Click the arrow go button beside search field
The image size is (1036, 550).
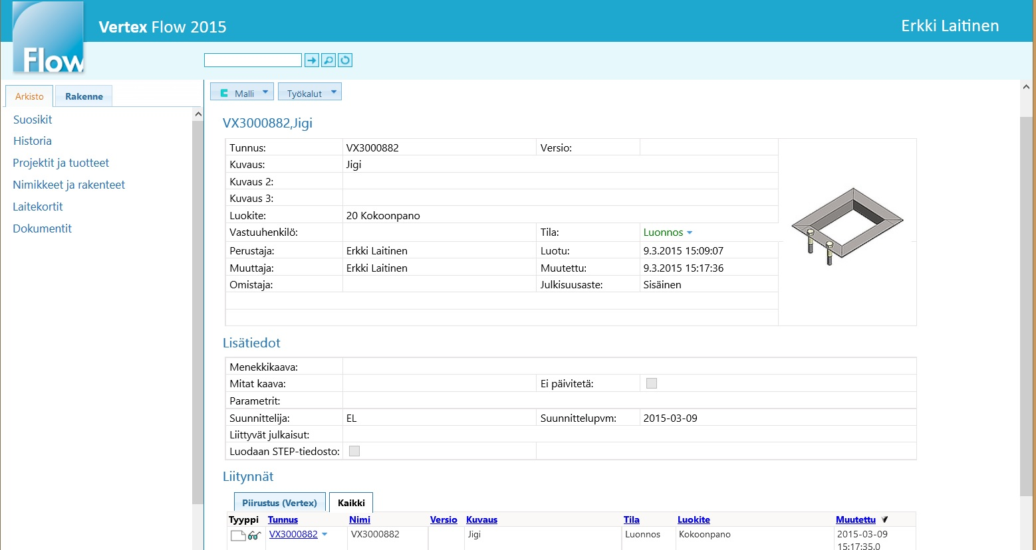[311, 60]
